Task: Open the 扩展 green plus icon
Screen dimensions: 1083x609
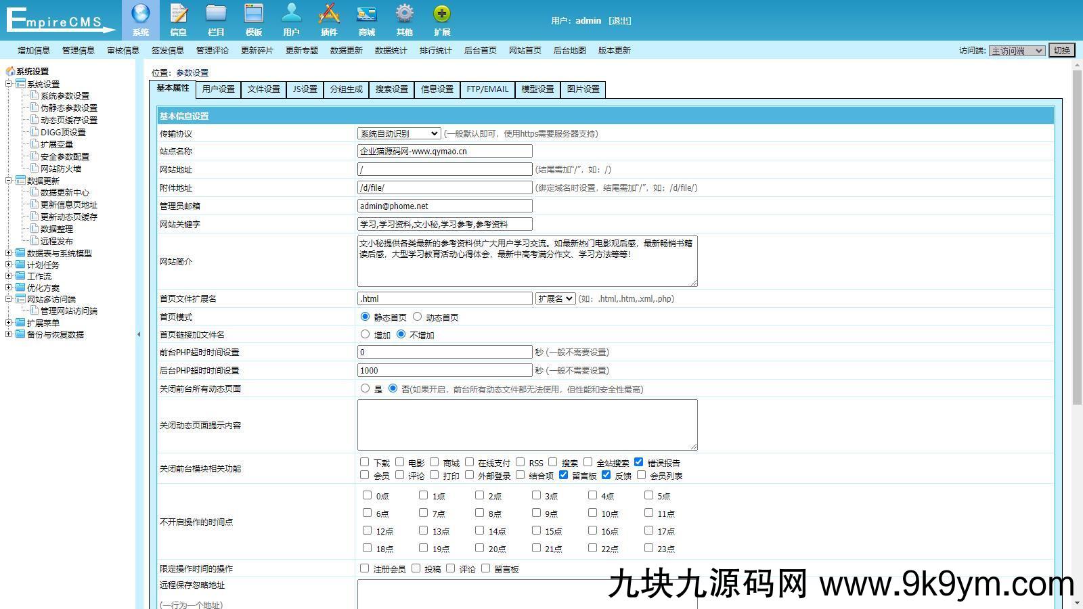Action: 442,15
